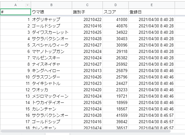Click the cell 'タイキシャトル'

click(x=51, y=83)
